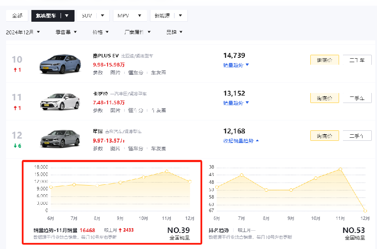Select the 12月 point on ranking chart
This screenshot has width=377, height=249.
tap(365, 211)
